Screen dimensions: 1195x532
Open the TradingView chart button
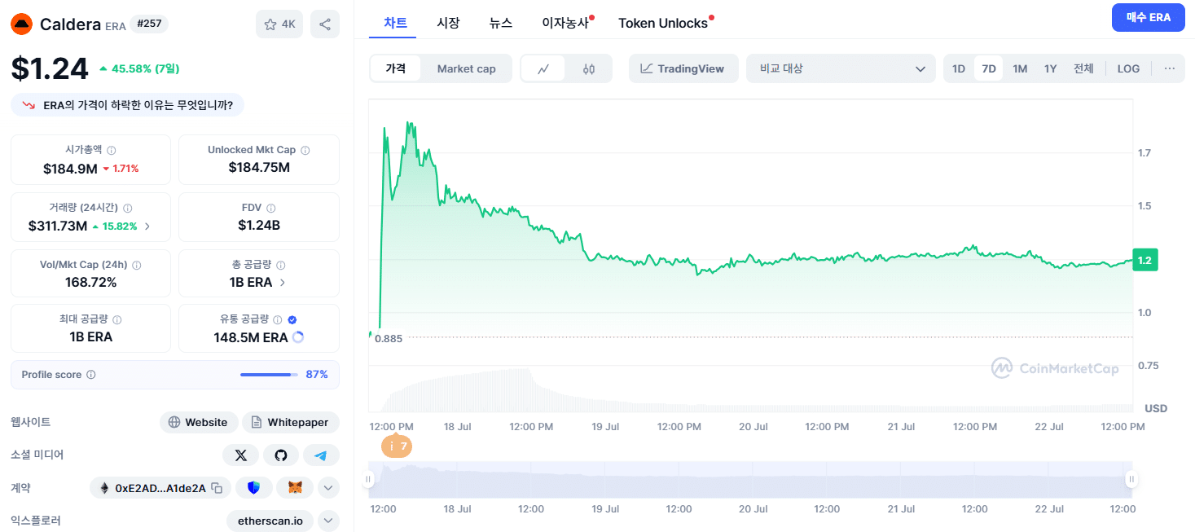(x=683, y=68)
